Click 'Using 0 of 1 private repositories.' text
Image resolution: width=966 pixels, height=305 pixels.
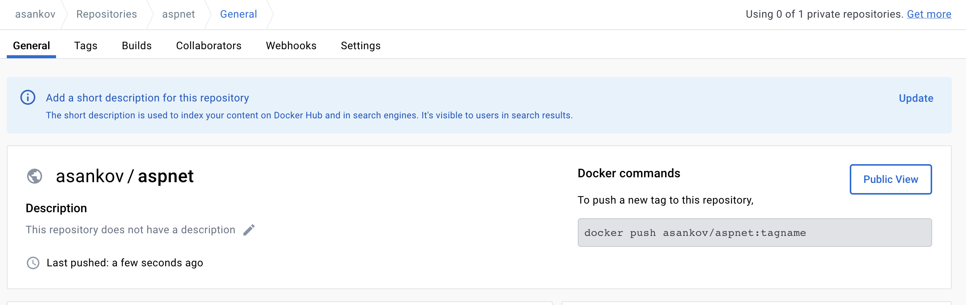tap(825, 14)
